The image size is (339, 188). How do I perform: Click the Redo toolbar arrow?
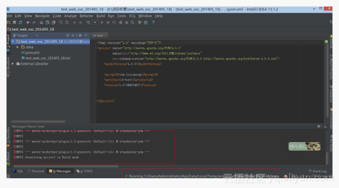click(x=34, y=22)
